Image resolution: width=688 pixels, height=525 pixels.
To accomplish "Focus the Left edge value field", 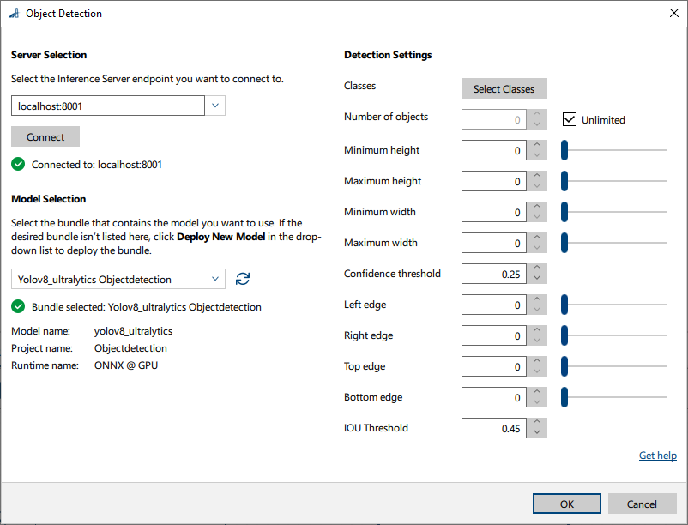I will point(493,305).
